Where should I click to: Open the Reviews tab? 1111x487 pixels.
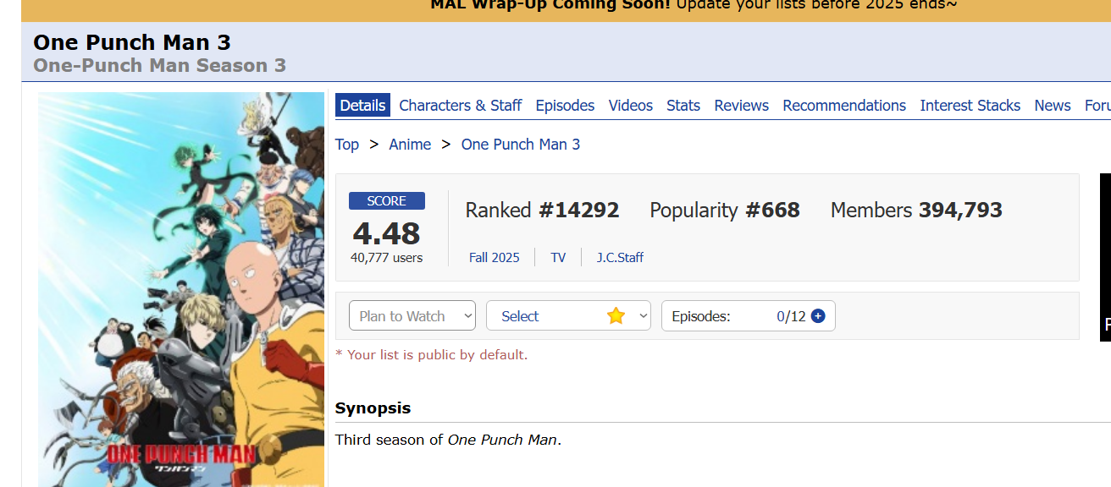coord(742,106)
